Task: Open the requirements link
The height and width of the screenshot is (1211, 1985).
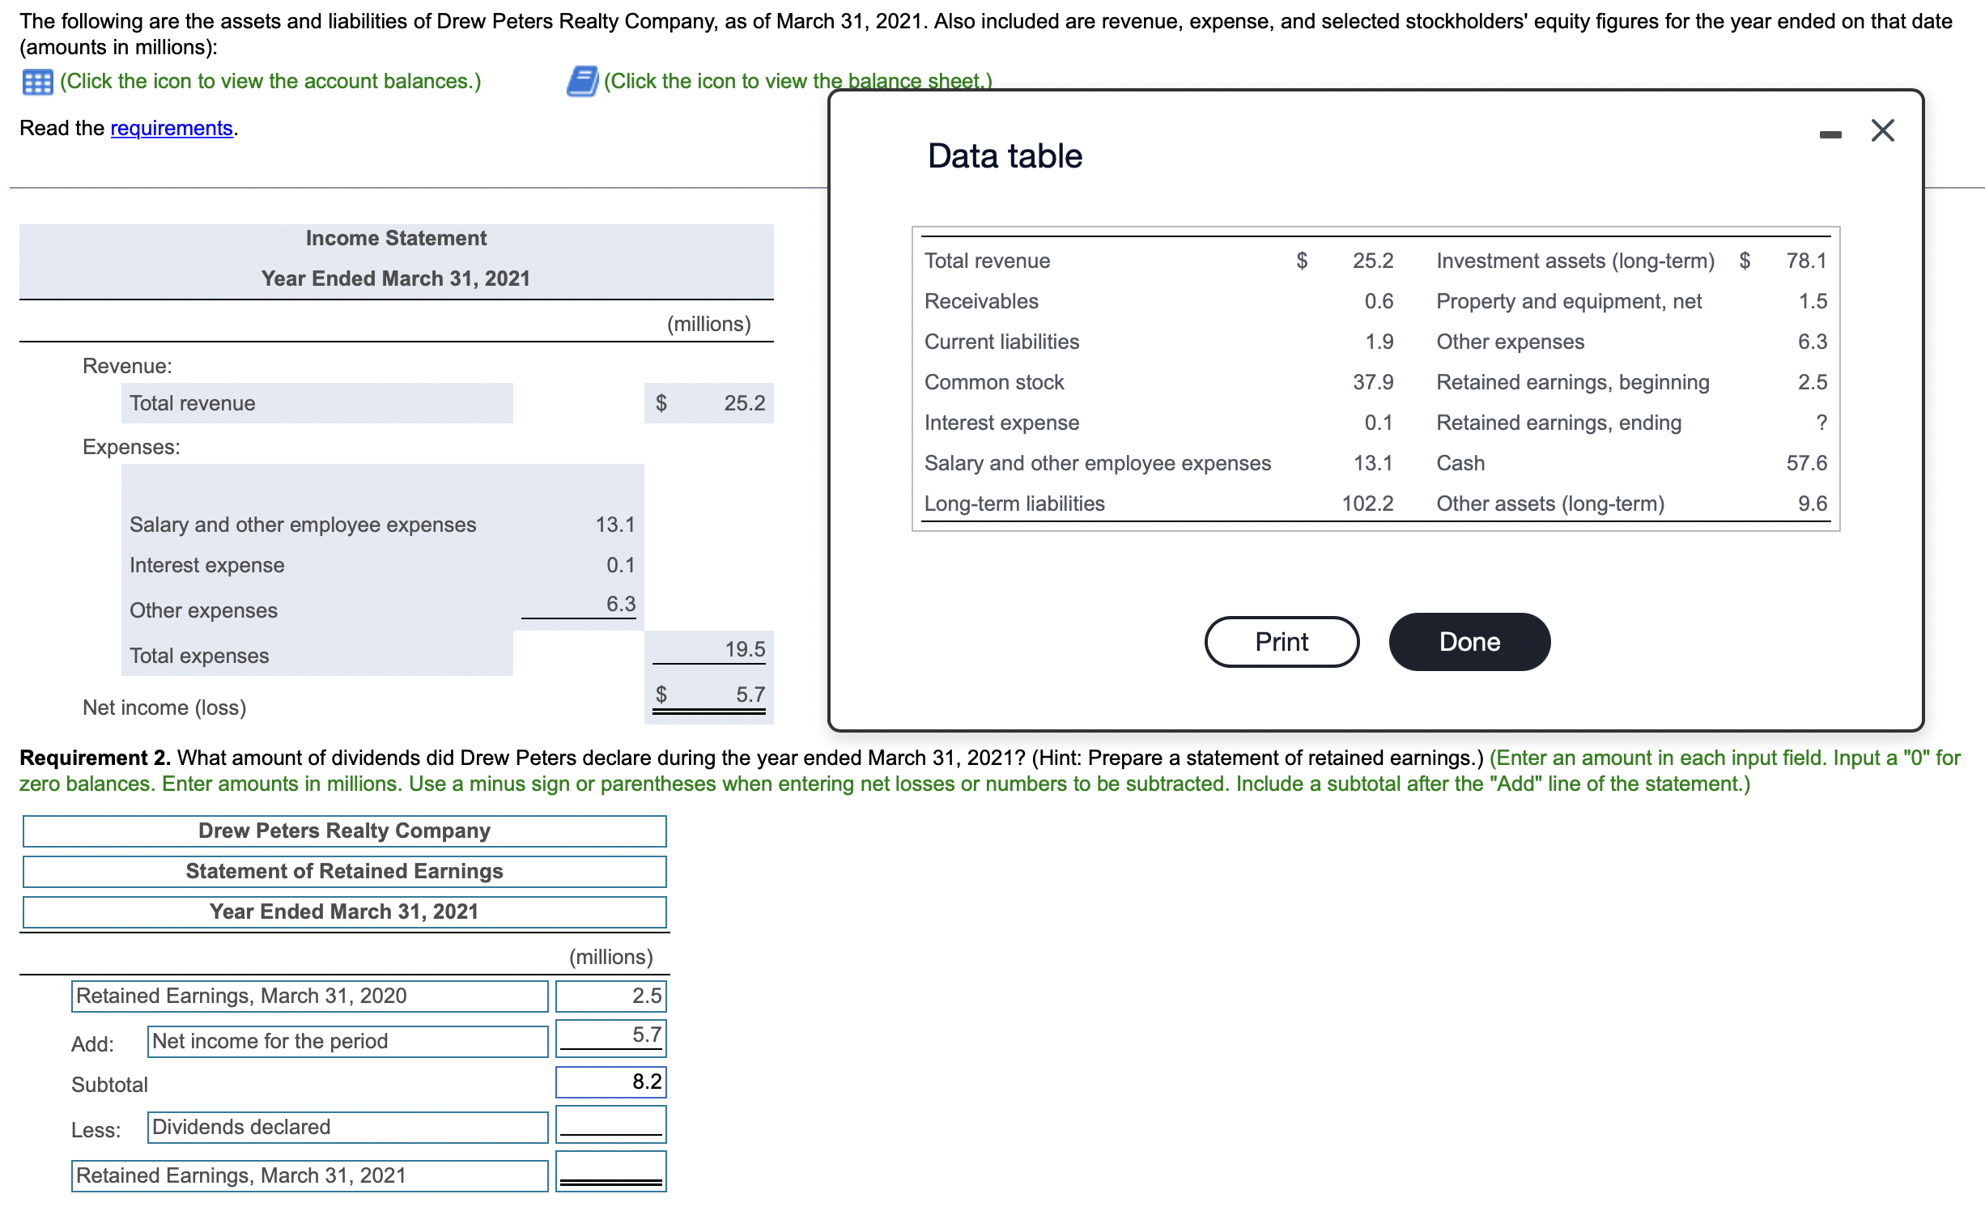Action: pyautogui.click(x=172, y=129)
